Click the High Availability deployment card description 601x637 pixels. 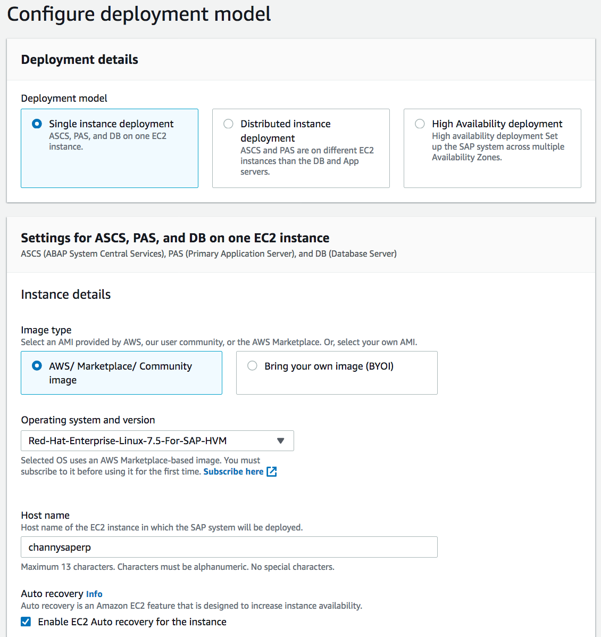498,146
